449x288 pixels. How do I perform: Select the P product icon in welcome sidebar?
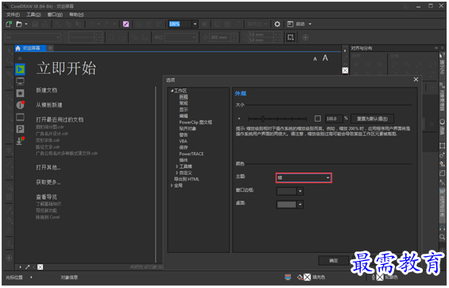(20, 129)
